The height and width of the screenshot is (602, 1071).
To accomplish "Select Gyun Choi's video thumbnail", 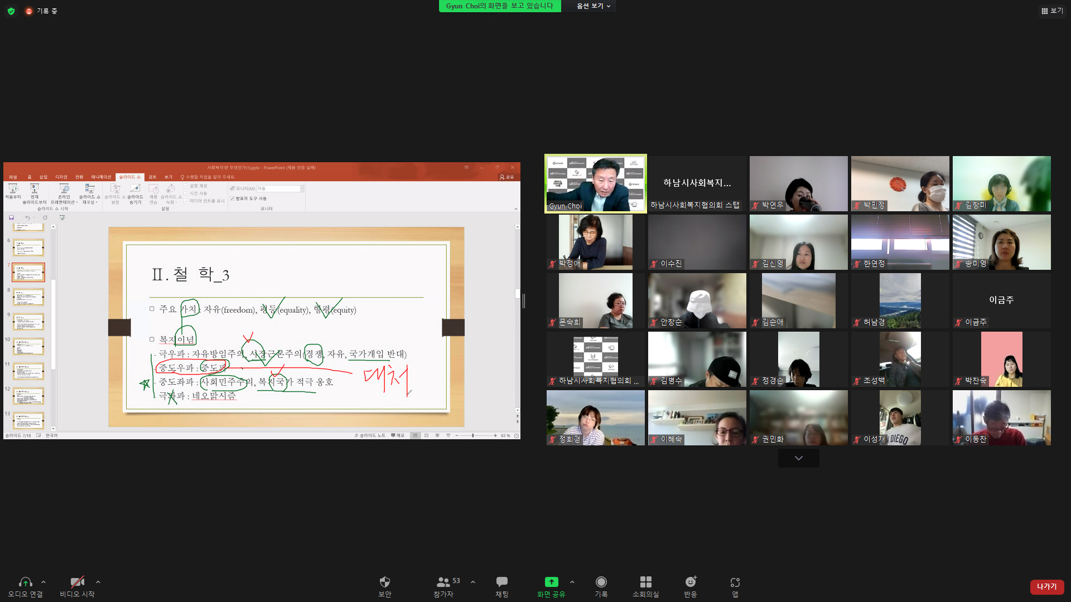I will pyautogui.click(x=595, y=183).
